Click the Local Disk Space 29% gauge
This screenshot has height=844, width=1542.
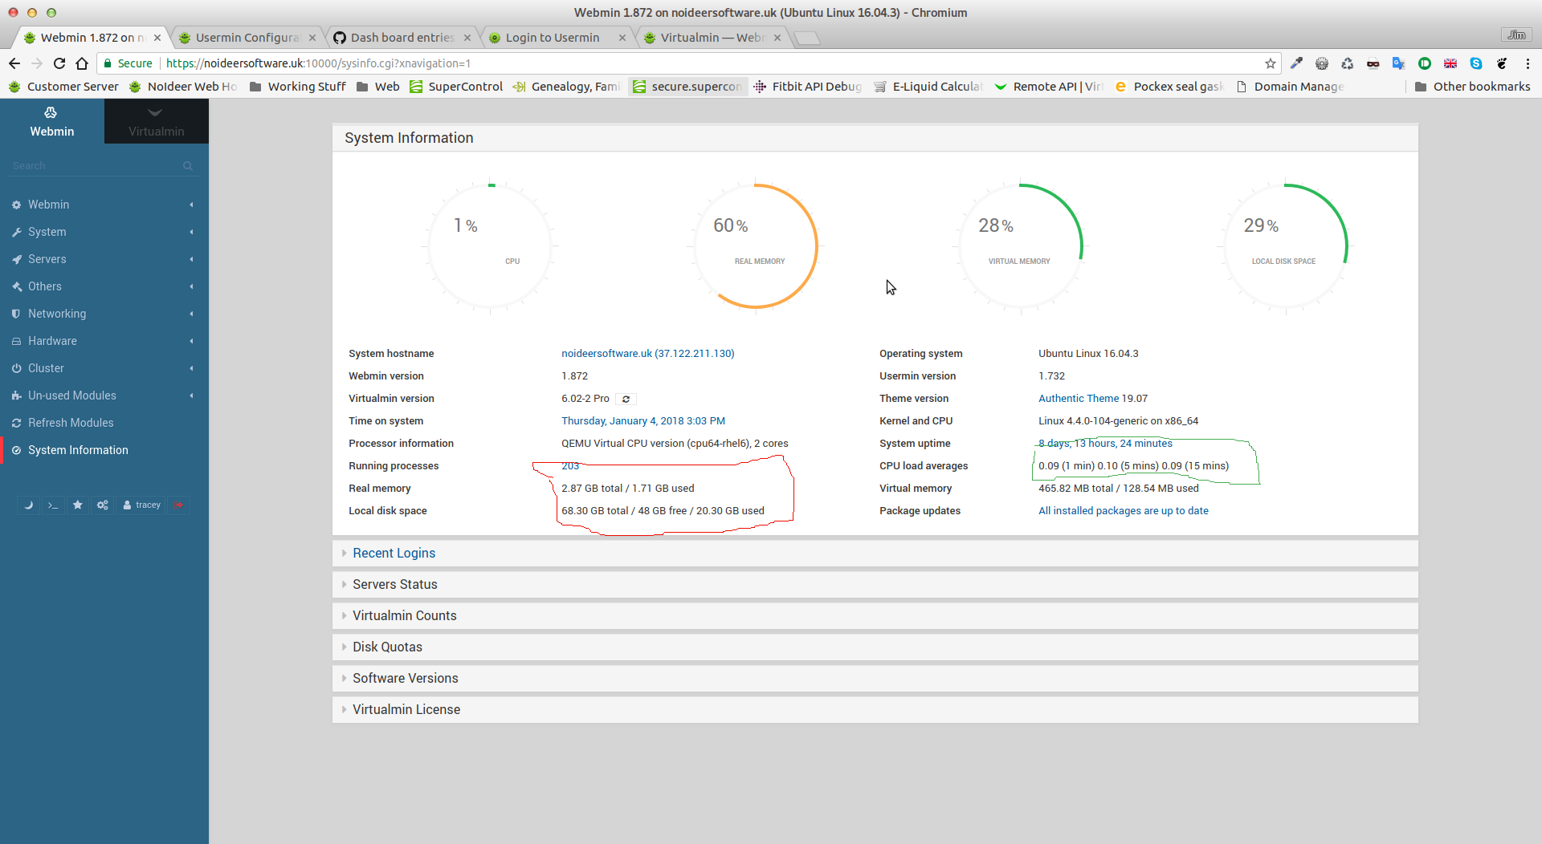(1285, 246)
